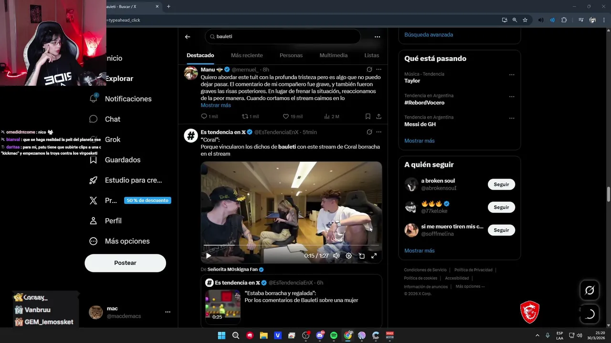The height and width of the screenshot is (343, 611).
Task: Open a new Chrome tab
Action: (x=169, y=7)
